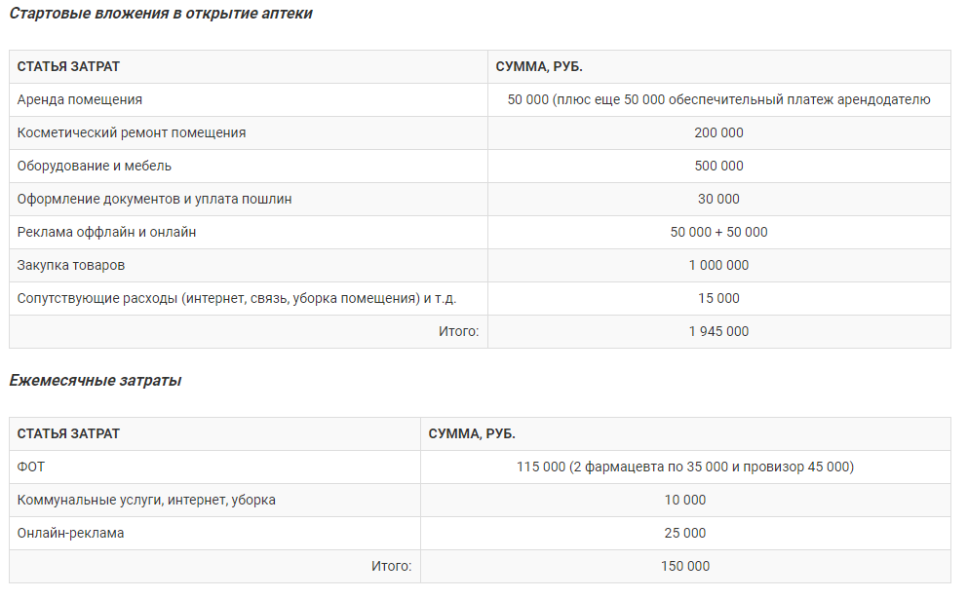The height and width of the screenshot is (598, 968).
Task: Click the 'Ежемесячные затраты' heading
Action: 96,381
